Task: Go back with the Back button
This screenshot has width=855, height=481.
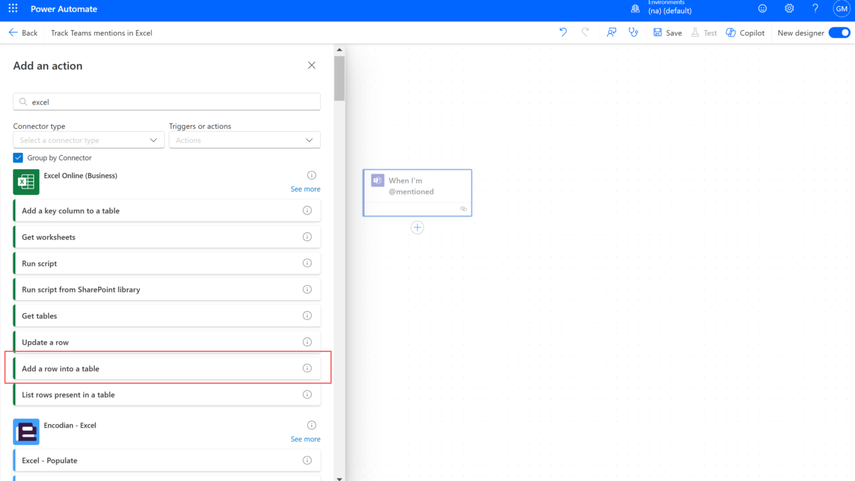Action: coord(23,33)
